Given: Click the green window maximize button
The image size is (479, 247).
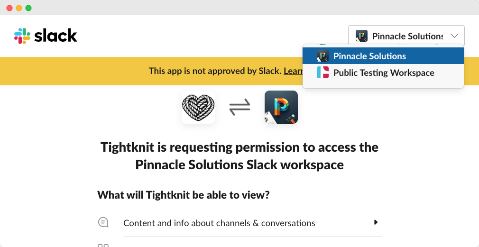Looking at the screenshot, I should pyautogui.click(x=28, y=8).
